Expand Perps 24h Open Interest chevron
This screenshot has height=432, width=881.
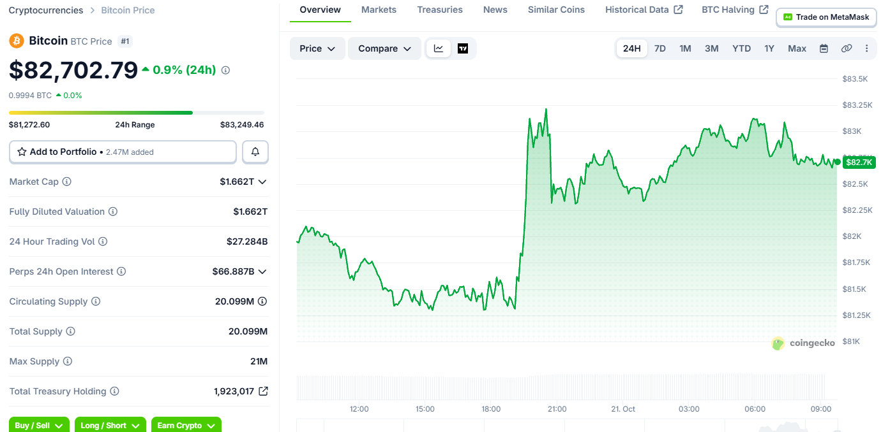tap(262, 271)
